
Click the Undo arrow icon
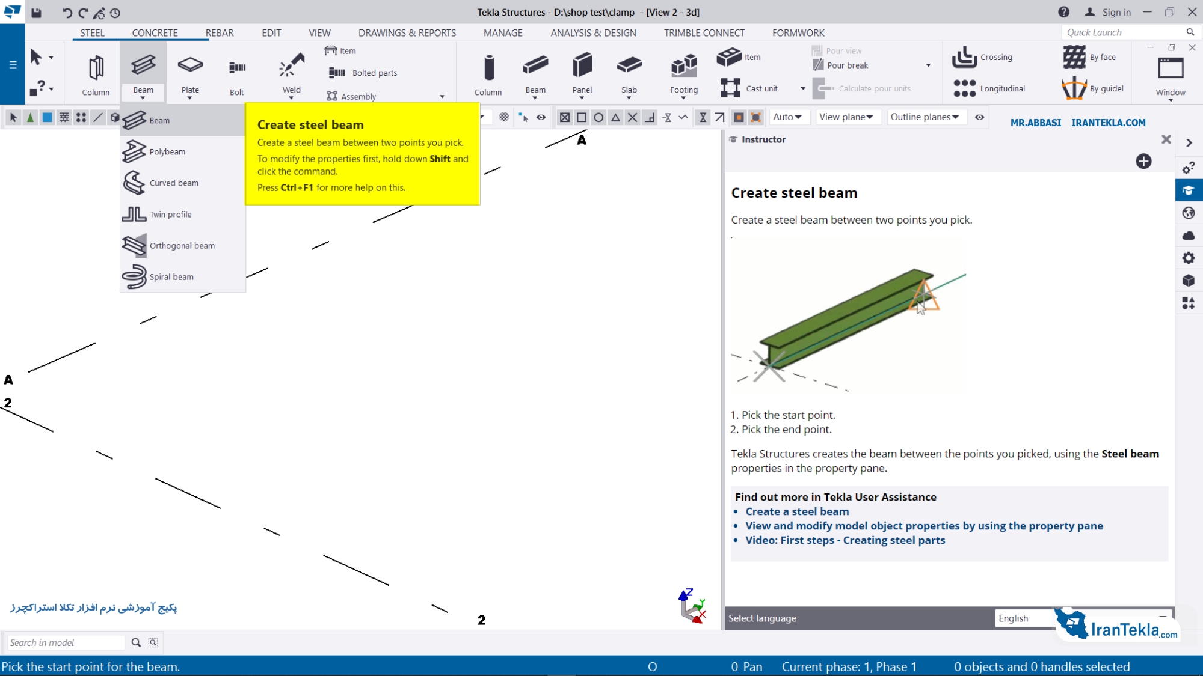pyautogui.click(x=67, y=12)
